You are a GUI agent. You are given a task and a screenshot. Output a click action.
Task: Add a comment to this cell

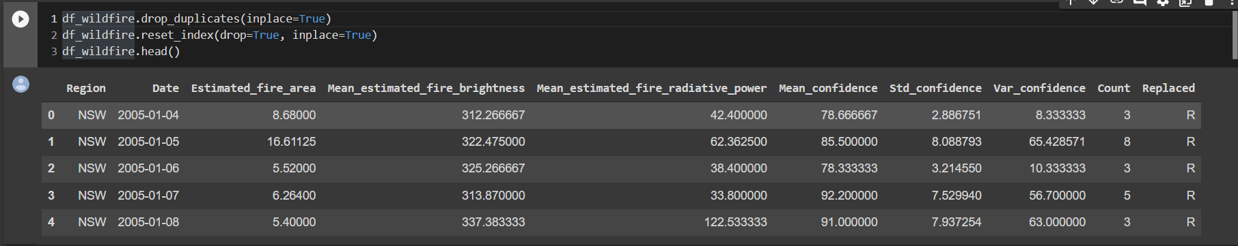1140,3
